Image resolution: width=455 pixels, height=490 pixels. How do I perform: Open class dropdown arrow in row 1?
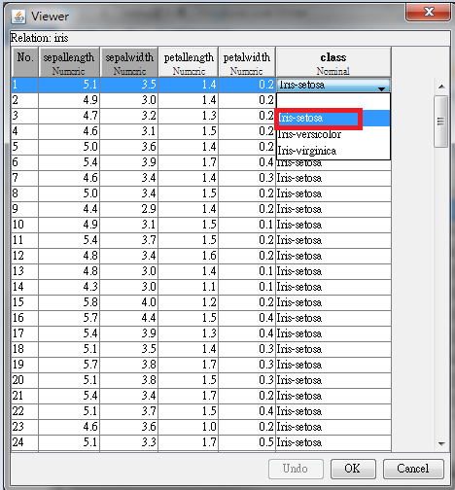(381, 88)
